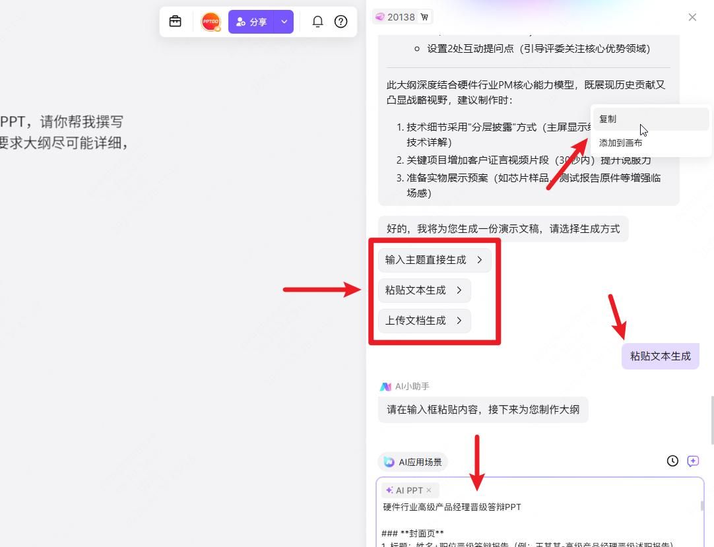Select 添加到画布 from the context menu

point(620,143)
